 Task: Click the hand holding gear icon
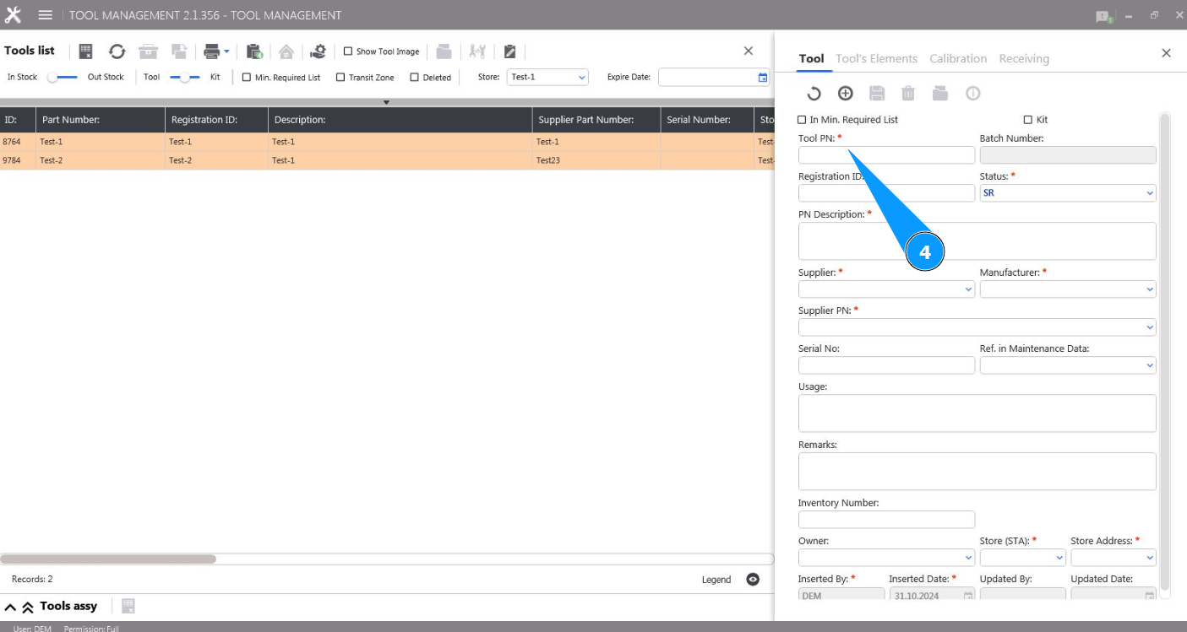click(x=318, y=51)
